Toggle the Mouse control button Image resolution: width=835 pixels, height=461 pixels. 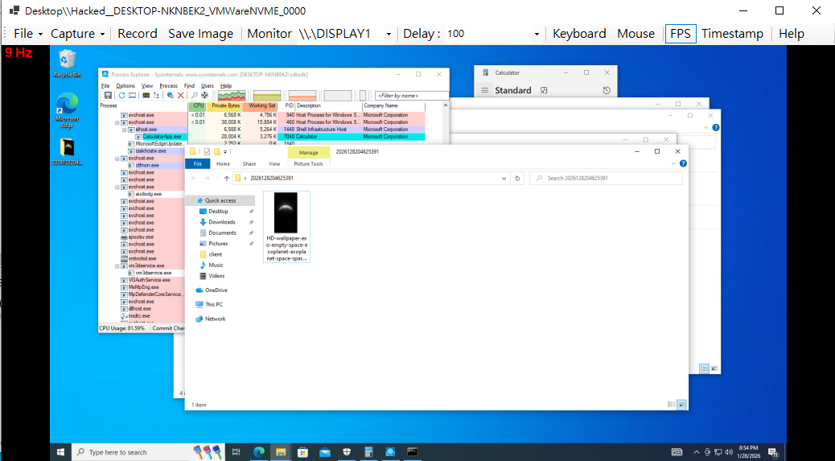(636, 33)
